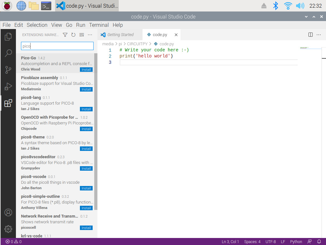Screen dimensions: 326x245
Task: Open the Source Control view
Action: click(x=8, y=70)
